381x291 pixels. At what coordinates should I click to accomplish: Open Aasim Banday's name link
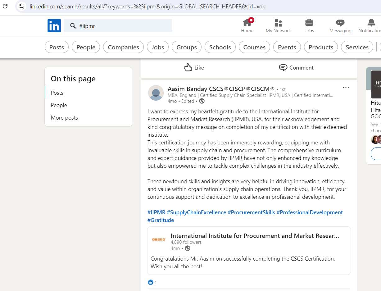pyautogui.click(x=221, y=89)
